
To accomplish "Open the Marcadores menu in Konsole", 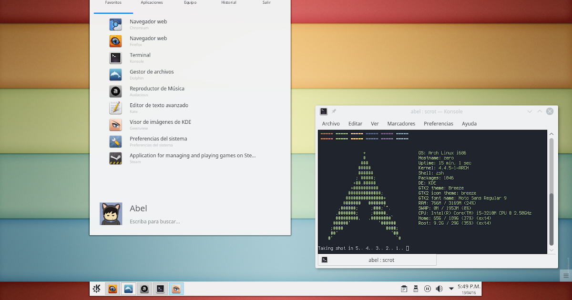I will pyautogui.click(x=401, y=123).
